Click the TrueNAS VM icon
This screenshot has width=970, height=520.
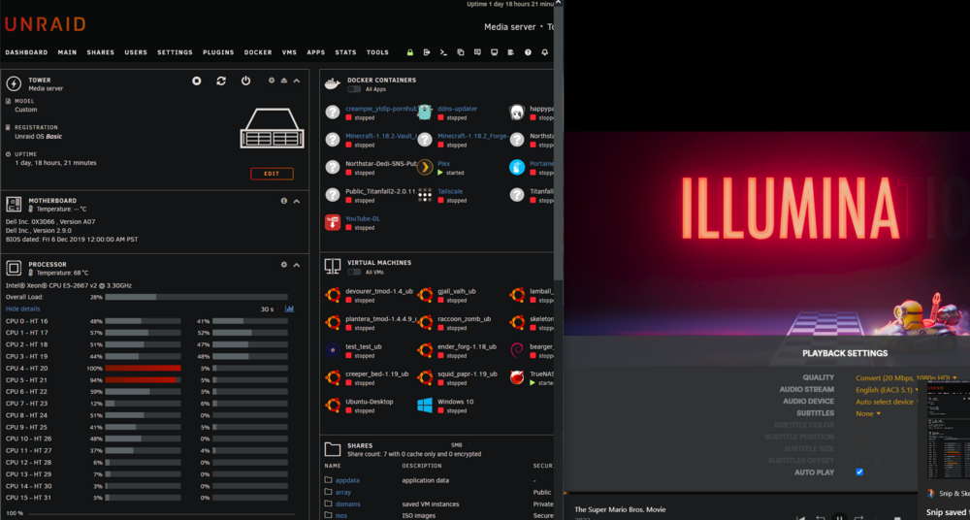point(517,377)
